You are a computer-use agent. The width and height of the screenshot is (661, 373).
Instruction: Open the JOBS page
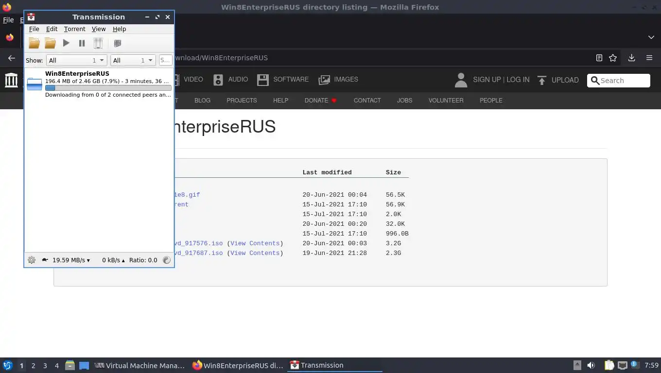(404, 101)
